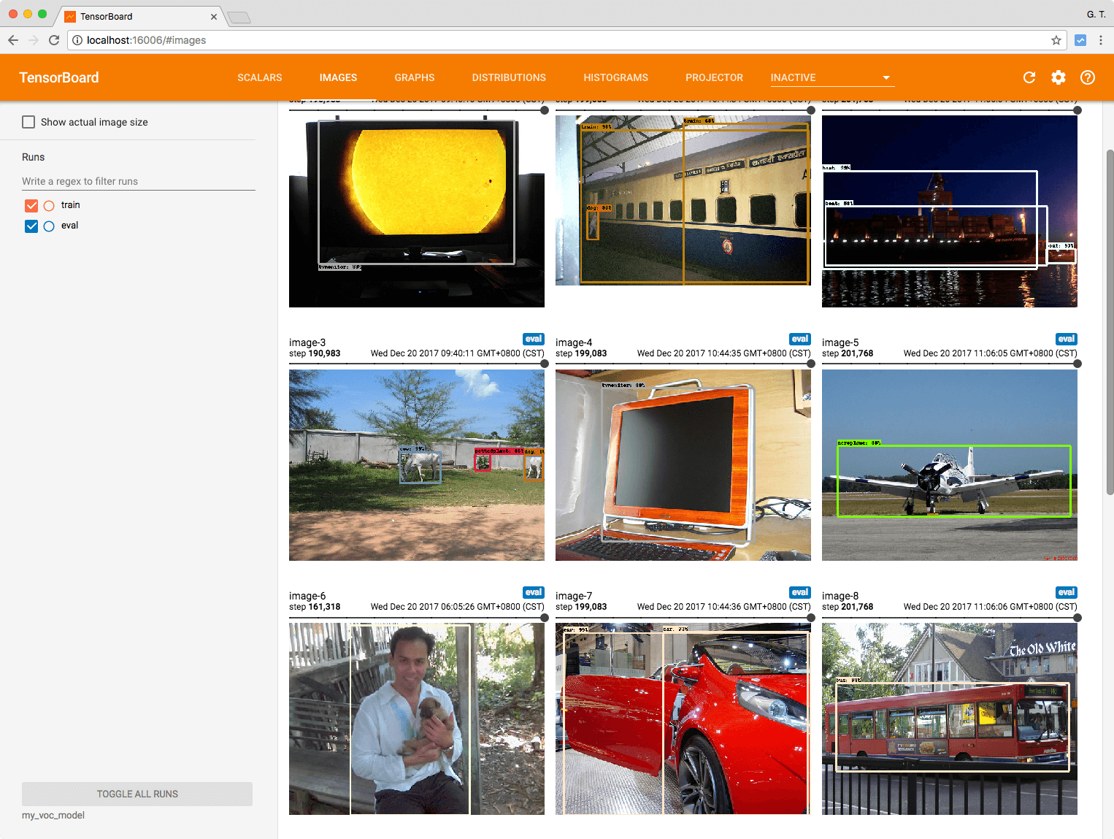The image size is (1114, 839).
Task: Go to the PROJECTOR tab
Action: [714, 77]
